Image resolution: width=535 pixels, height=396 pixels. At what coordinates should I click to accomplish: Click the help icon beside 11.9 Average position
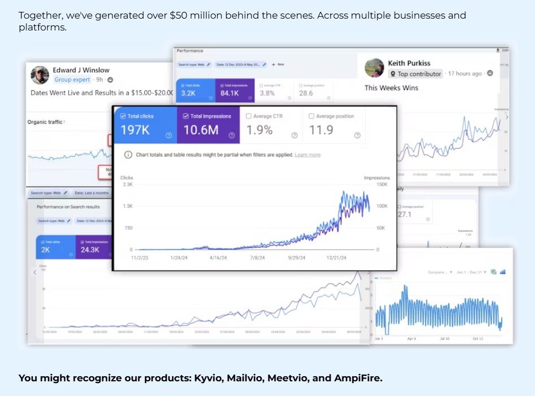pyautogui.click(x=357, y=135)
